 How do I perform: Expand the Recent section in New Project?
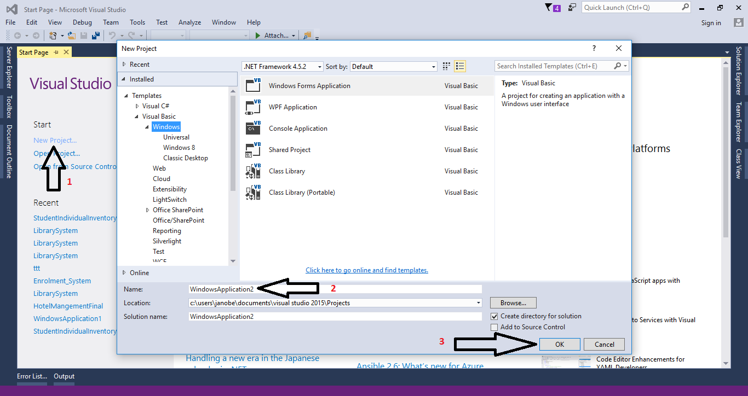point(124,65)
